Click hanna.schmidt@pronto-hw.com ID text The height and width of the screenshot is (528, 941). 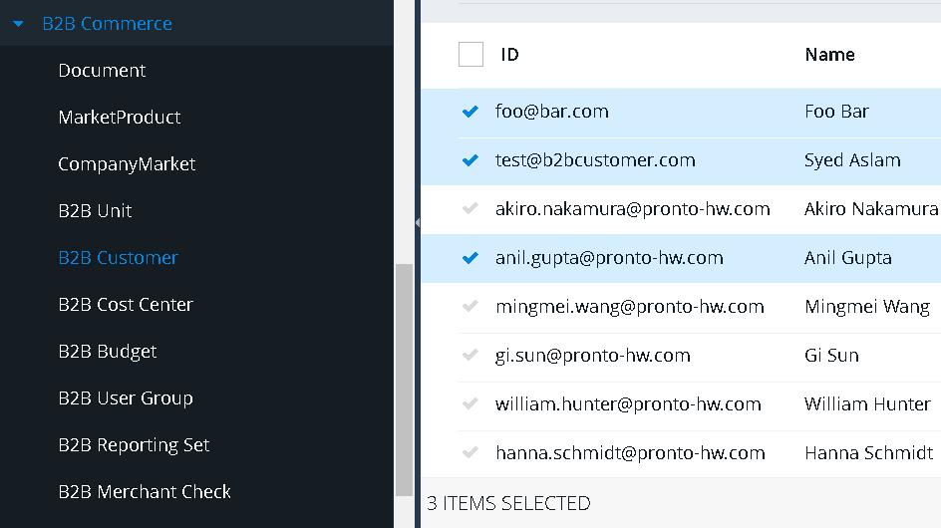[x=630, y=453]
